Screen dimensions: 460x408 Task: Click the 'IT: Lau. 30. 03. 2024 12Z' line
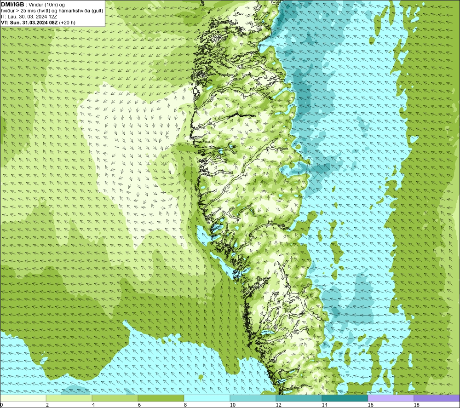[x=29, y=17]
